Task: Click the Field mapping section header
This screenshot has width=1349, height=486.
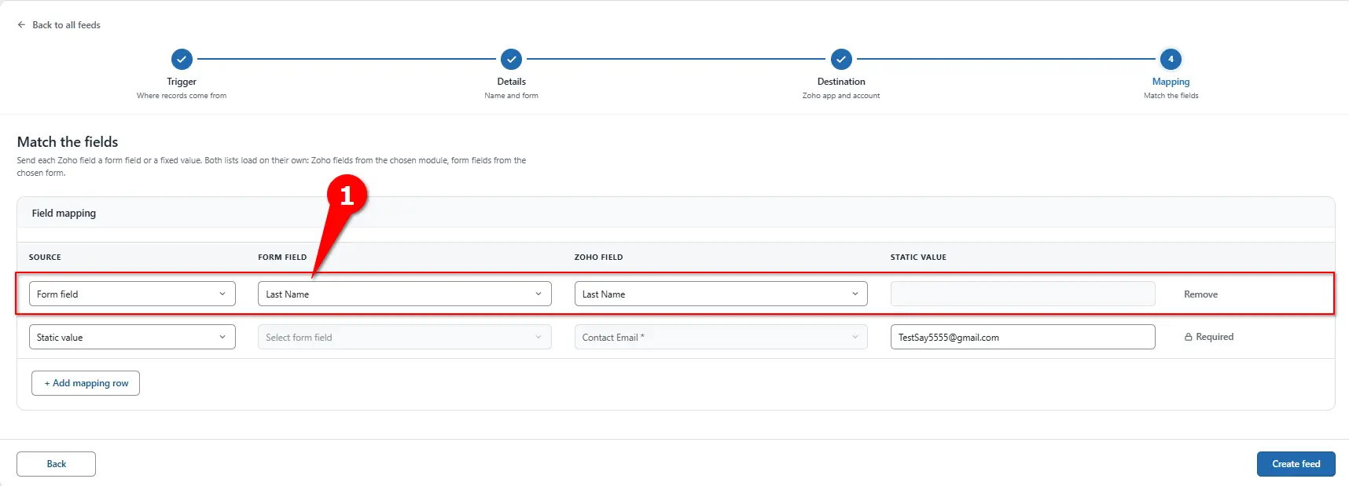Action: click(64, 213)
